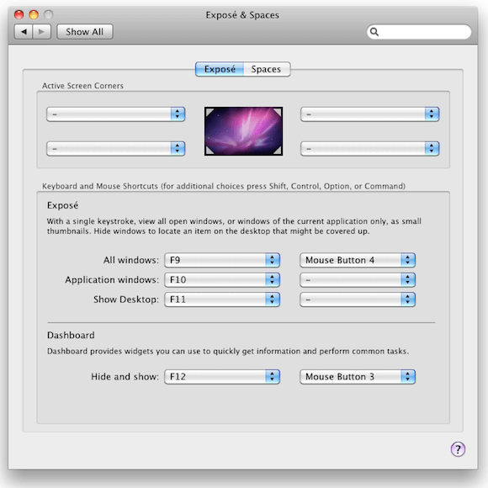Viewport: 488px width, 488px height.
Task: Click the Show Desktop label
Action: pos(126,300)
